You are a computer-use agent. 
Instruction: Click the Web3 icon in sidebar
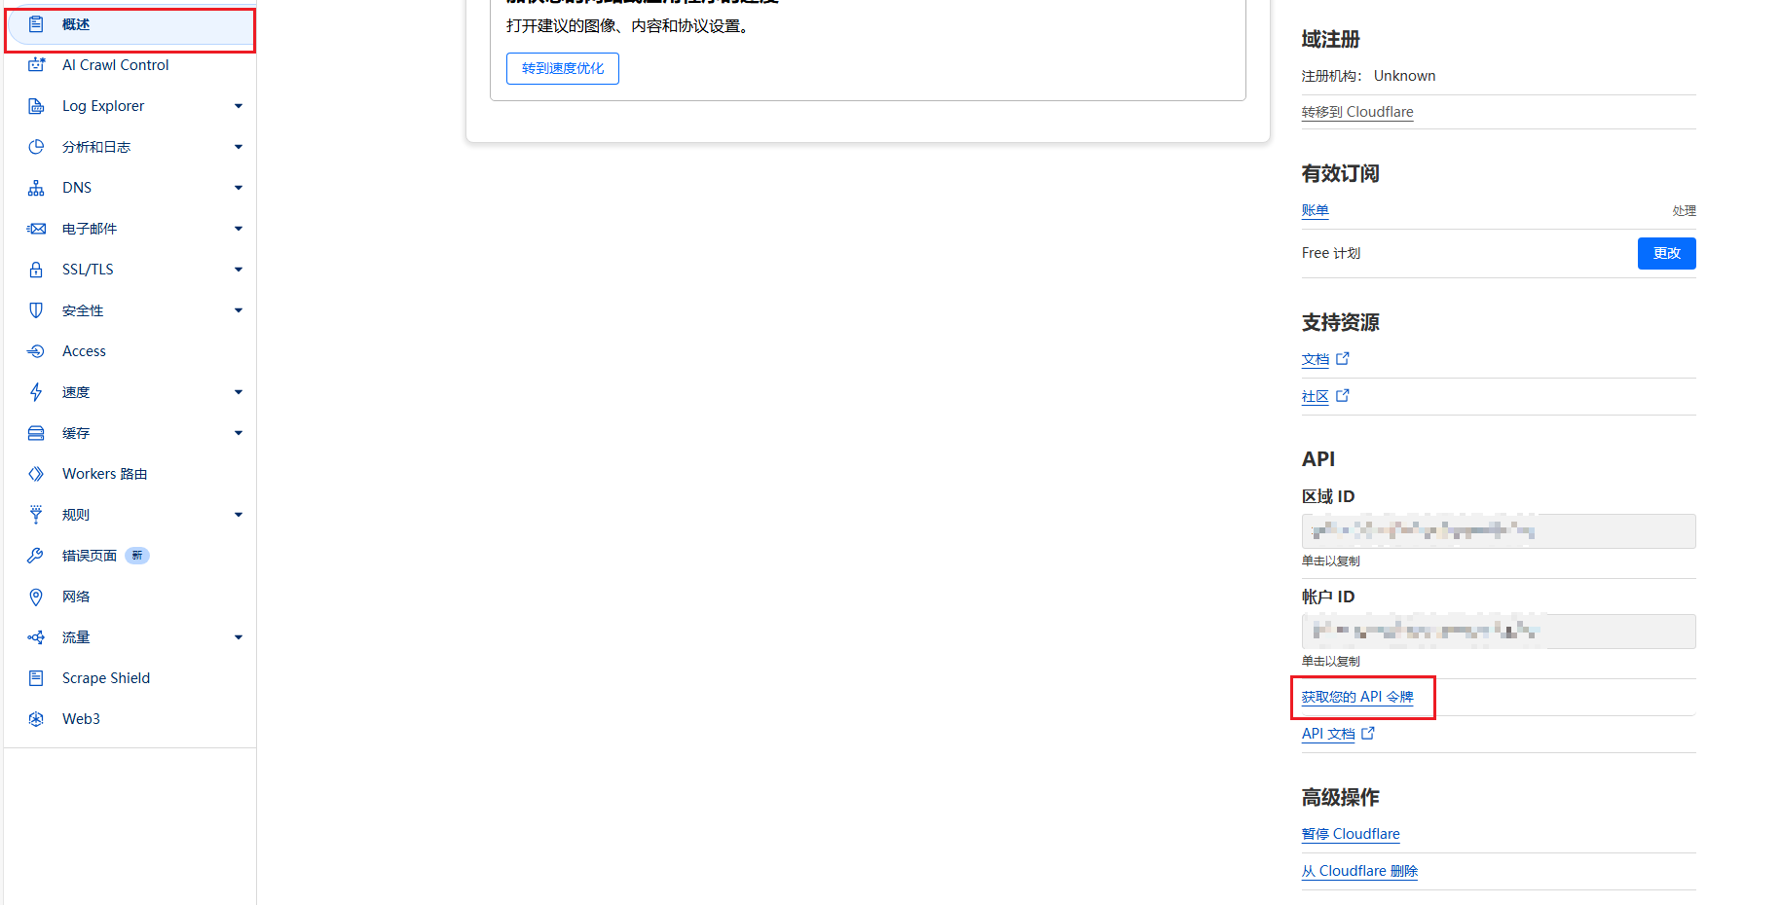[x=36, y=719]
